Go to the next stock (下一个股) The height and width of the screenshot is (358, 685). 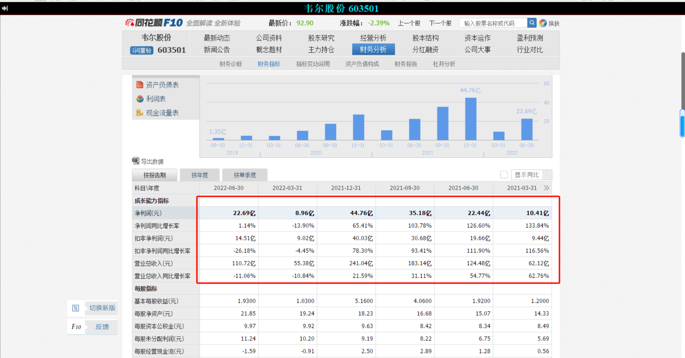pyautogui.click(x=440, y=23)
